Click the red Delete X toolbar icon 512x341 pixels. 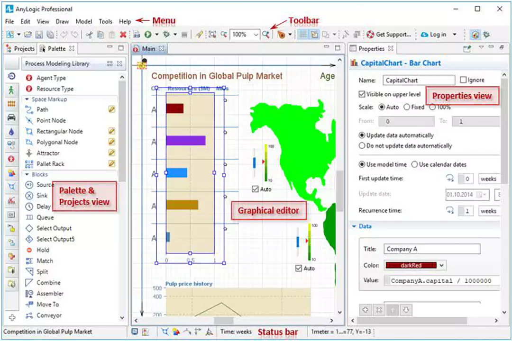pyautogui.click(x=123, y=34)
